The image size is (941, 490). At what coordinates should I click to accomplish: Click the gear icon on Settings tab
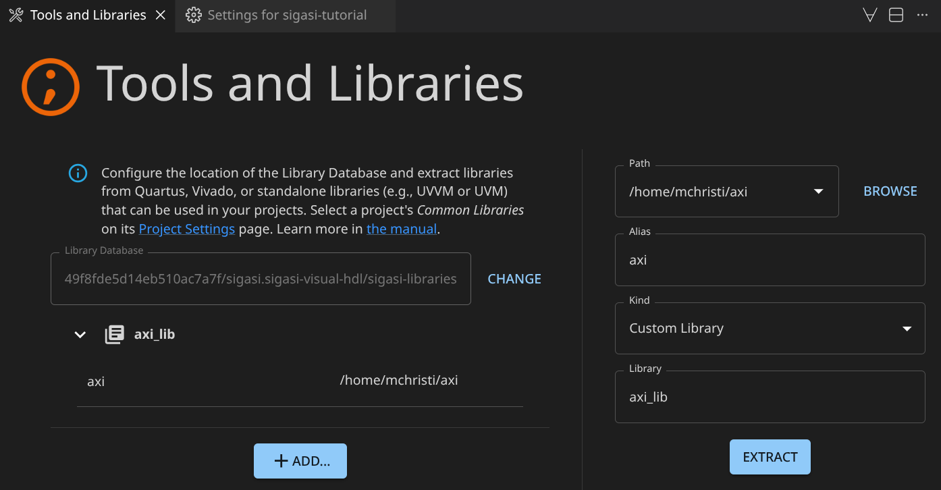[194, 15]
